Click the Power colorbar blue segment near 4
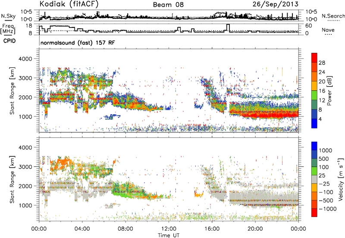The width and height of the screenshot is (345, 238). click(314, 123)
